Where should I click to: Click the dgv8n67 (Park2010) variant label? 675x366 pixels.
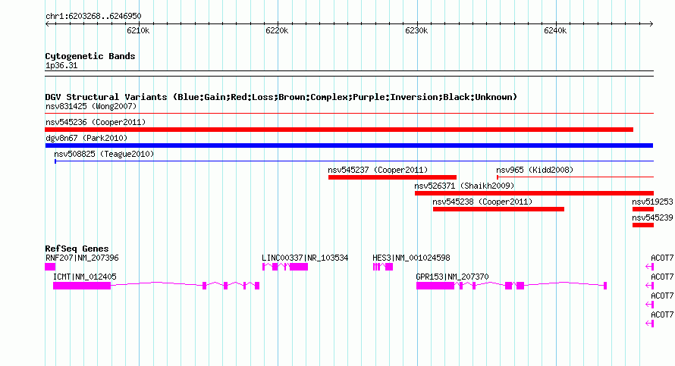coord(86,138)
